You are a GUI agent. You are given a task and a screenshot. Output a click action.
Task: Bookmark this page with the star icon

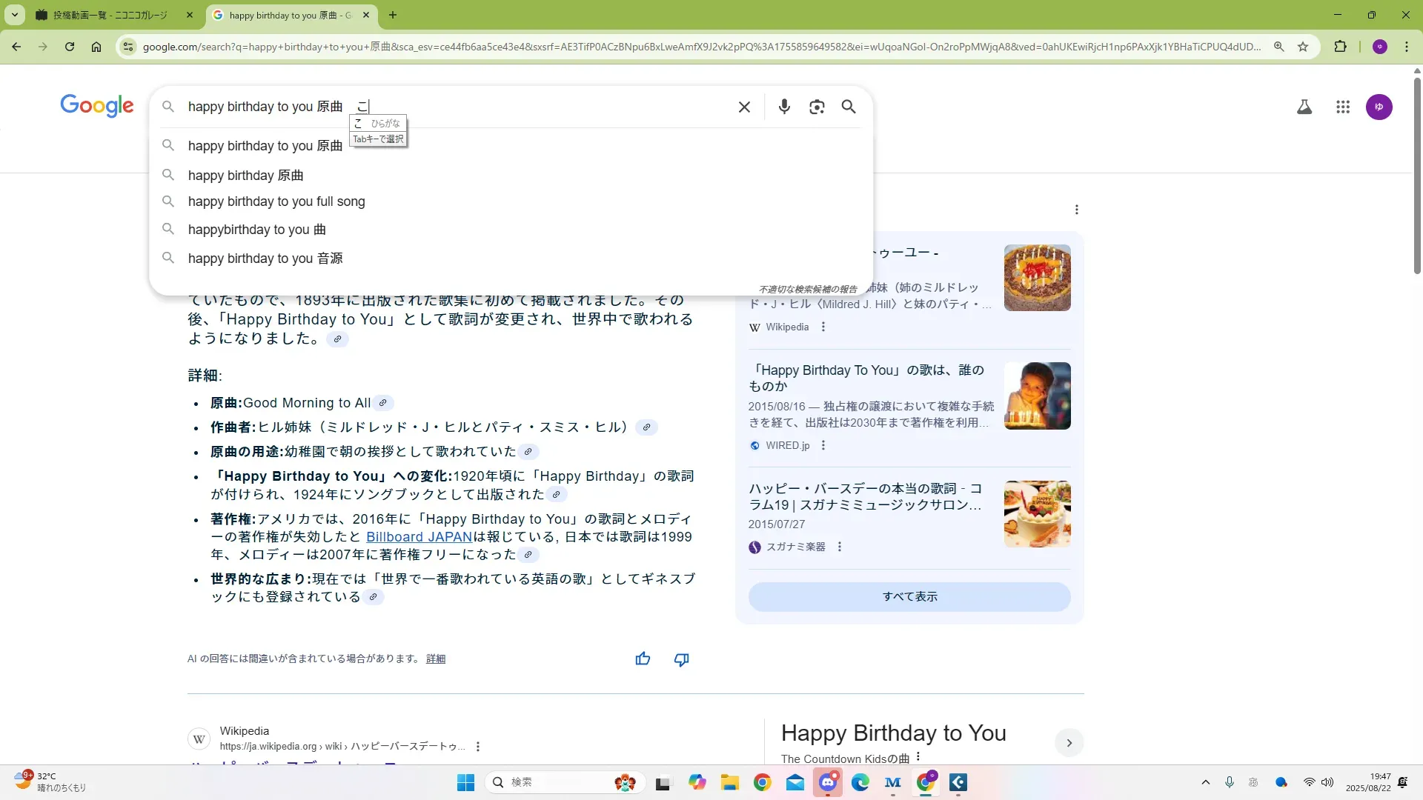point(1303,47)
